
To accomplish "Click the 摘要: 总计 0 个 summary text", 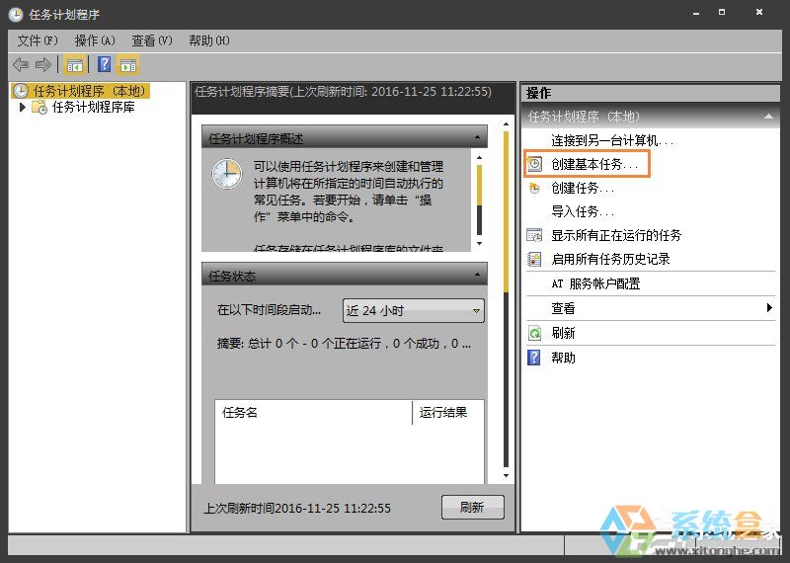I will pyautogui.click(x=344, y=344).
